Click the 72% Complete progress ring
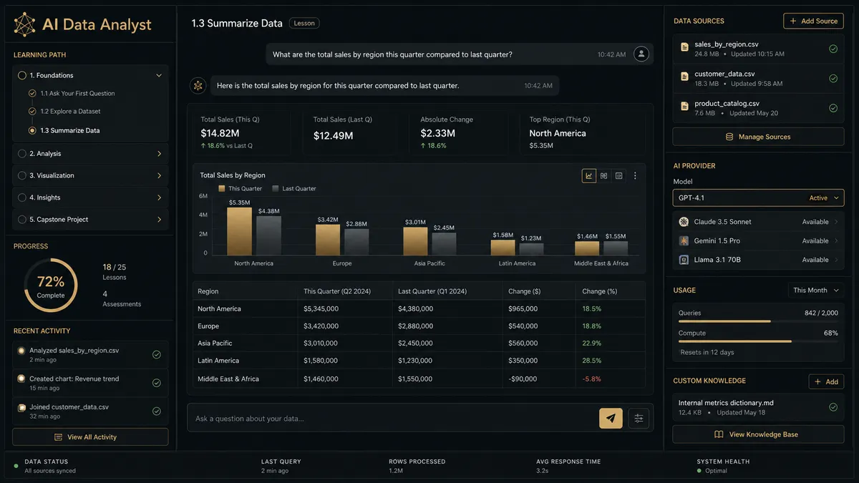The image size is (859, 483). coord(51,286)
